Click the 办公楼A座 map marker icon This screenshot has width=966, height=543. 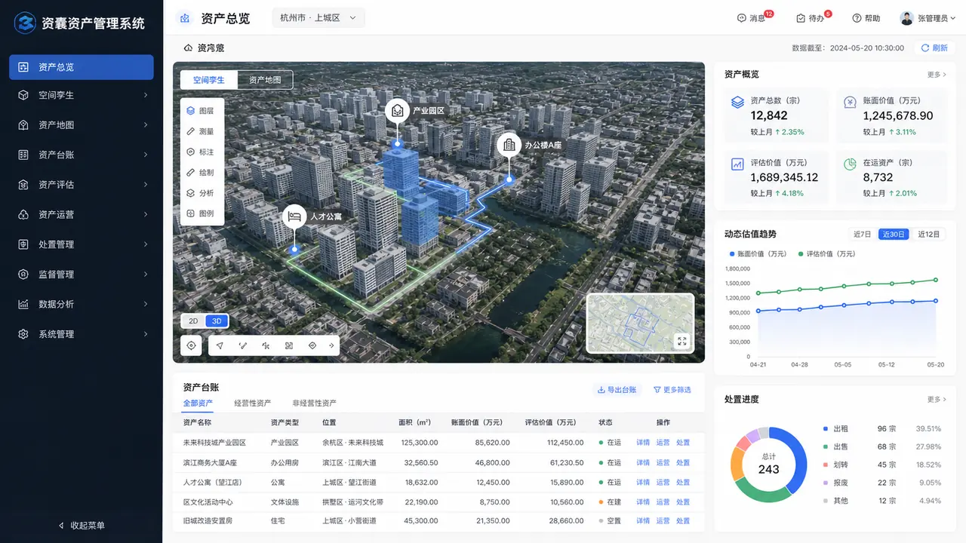509,145
